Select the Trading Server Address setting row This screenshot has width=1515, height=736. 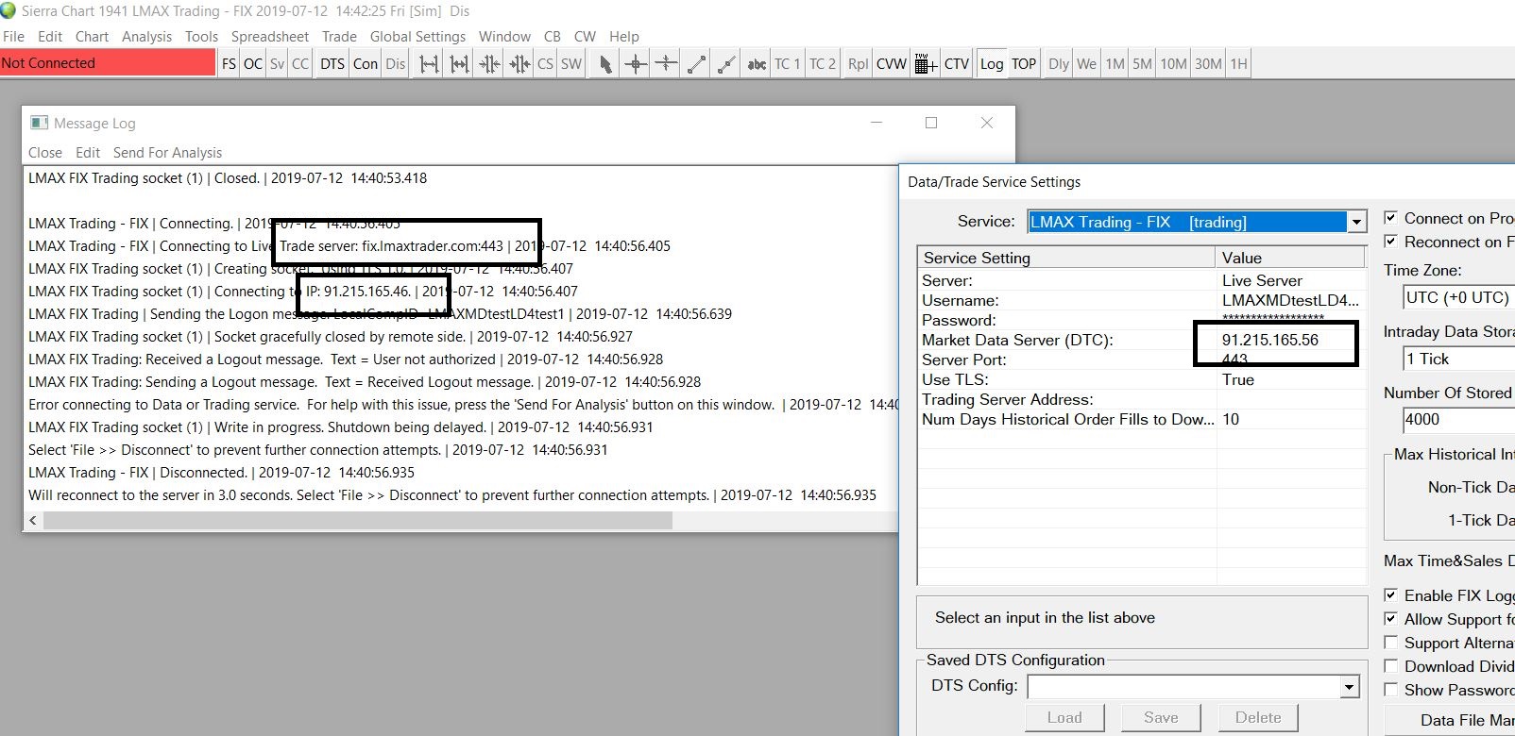1141,399
